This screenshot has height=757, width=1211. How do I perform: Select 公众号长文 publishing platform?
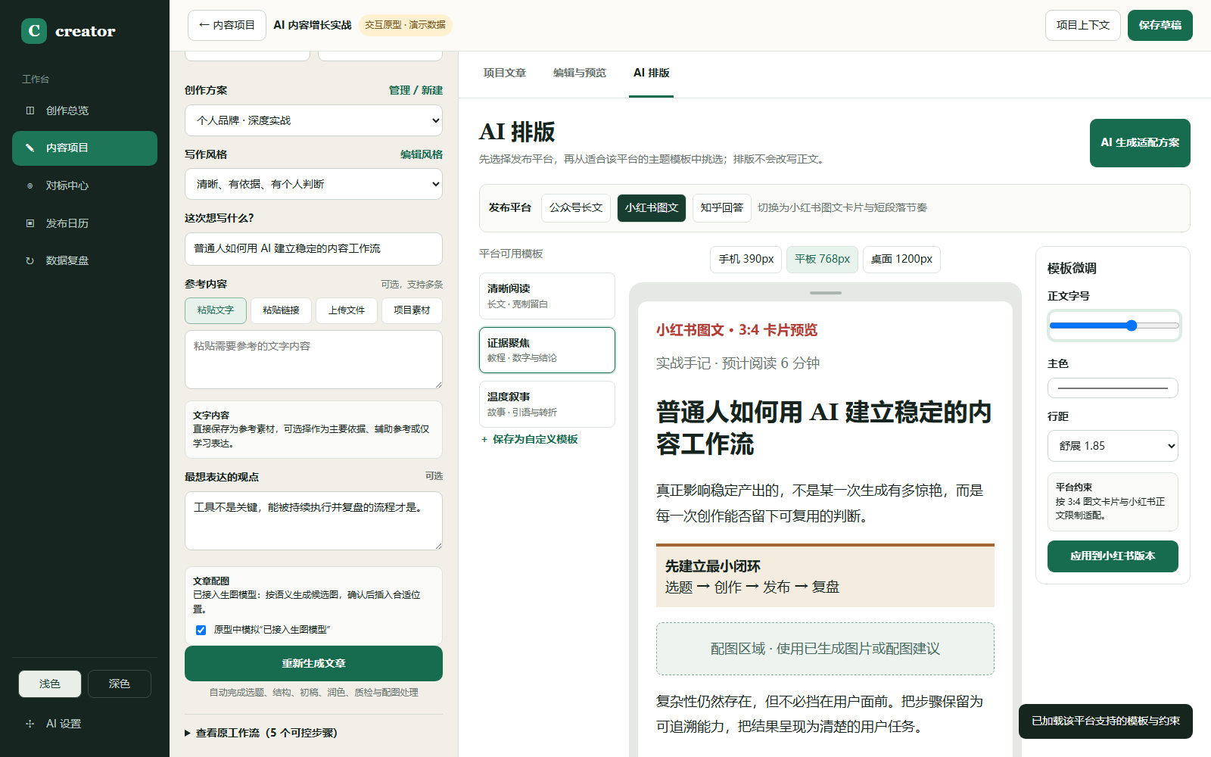[x=576, y=207]
